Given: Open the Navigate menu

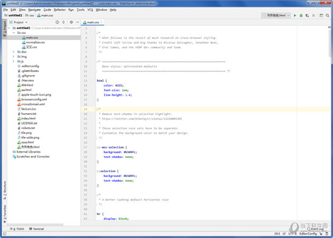Looking at the screenshot, I should [34, 10].
